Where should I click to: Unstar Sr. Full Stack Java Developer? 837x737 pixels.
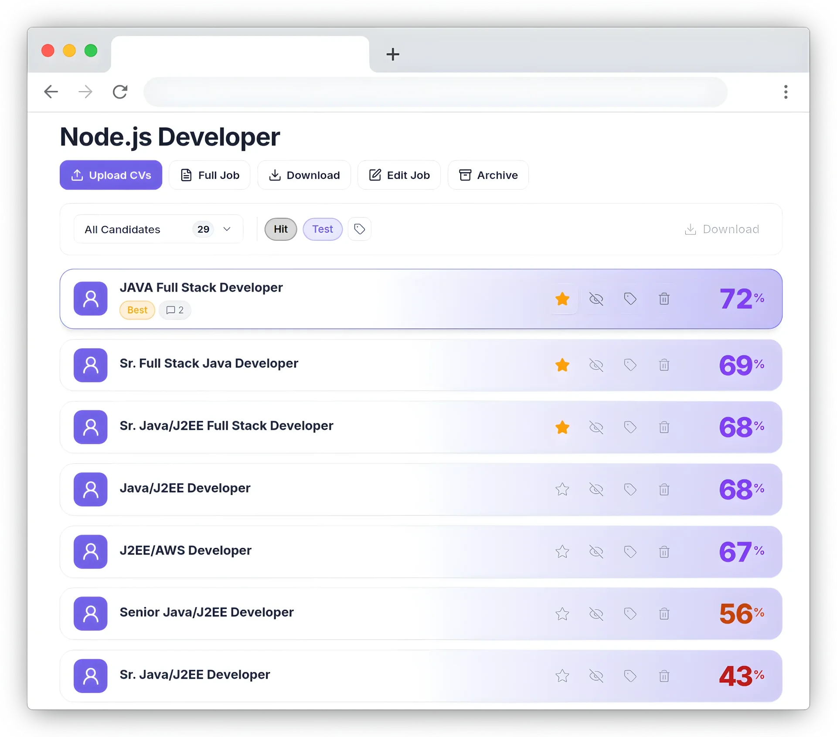[562, 365]
